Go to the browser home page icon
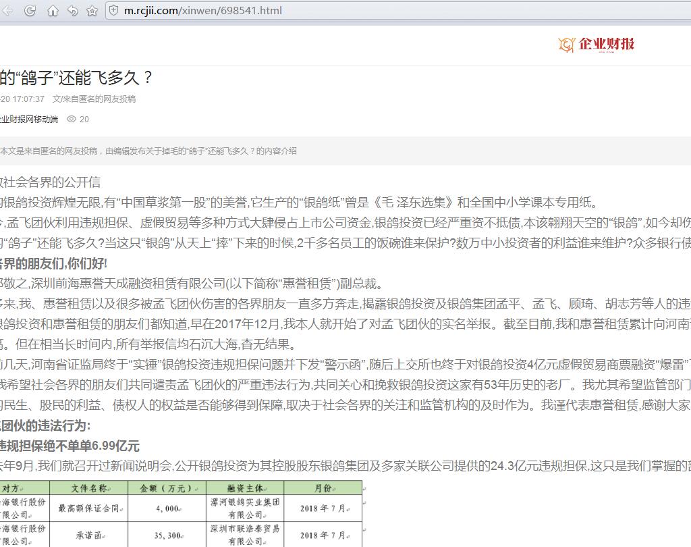Image resolution: width=691 pixels, height=547 pixels. point(53,11)
